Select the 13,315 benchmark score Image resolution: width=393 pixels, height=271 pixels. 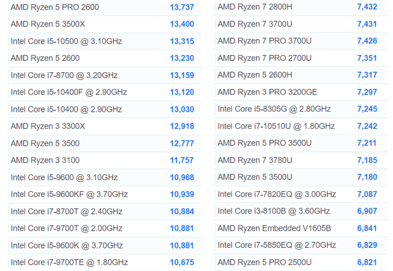(x=182, y=41)
